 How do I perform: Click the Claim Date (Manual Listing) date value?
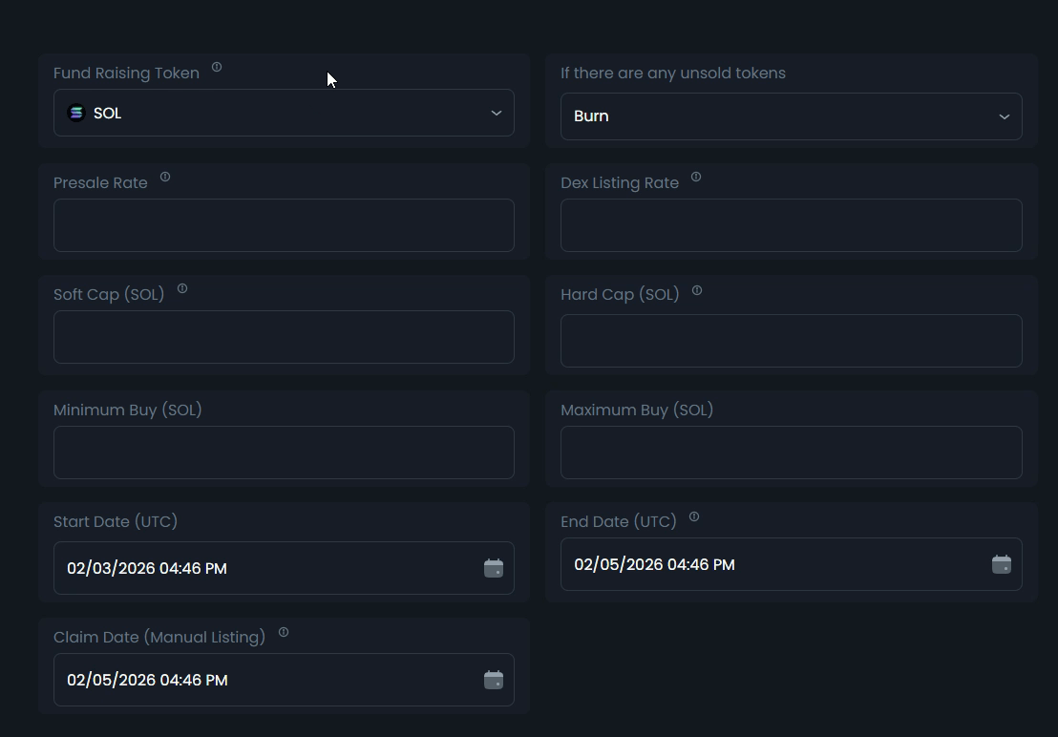coord(147,680)
